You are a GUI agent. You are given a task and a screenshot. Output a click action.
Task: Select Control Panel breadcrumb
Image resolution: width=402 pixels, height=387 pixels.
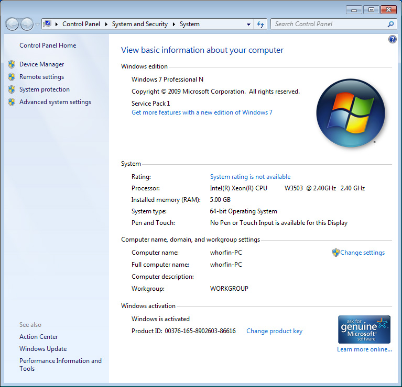click(x=81, y=24)
